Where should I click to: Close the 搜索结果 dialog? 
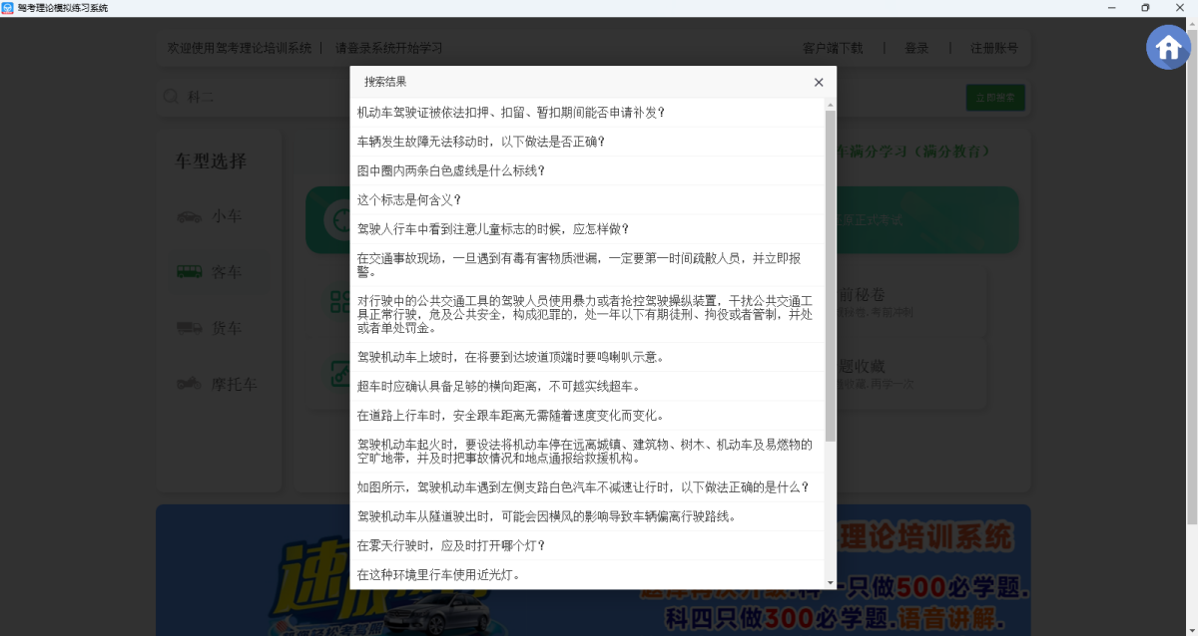point(819,83)
